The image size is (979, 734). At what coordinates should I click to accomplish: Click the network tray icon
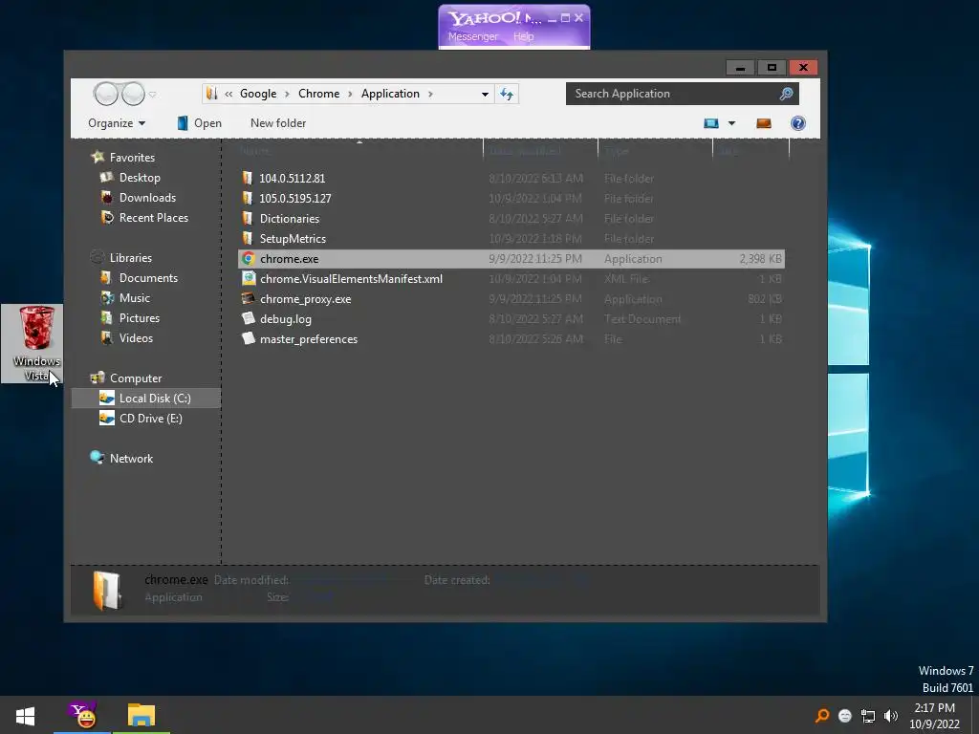pyautogui.click(x=868, y=716)
